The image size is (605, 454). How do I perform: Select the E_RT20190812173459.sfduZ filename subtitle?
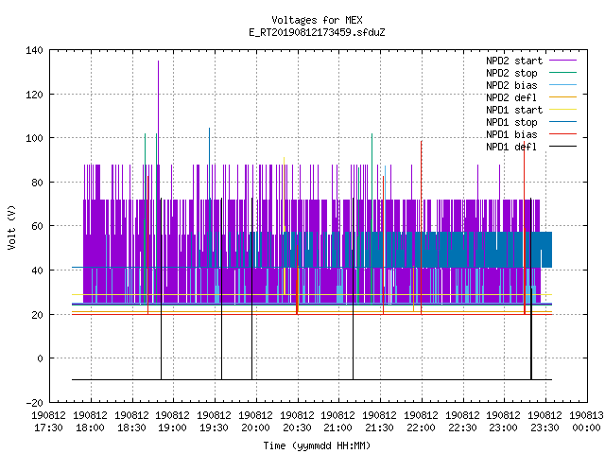pyautogui.click(x=317, y=32)
